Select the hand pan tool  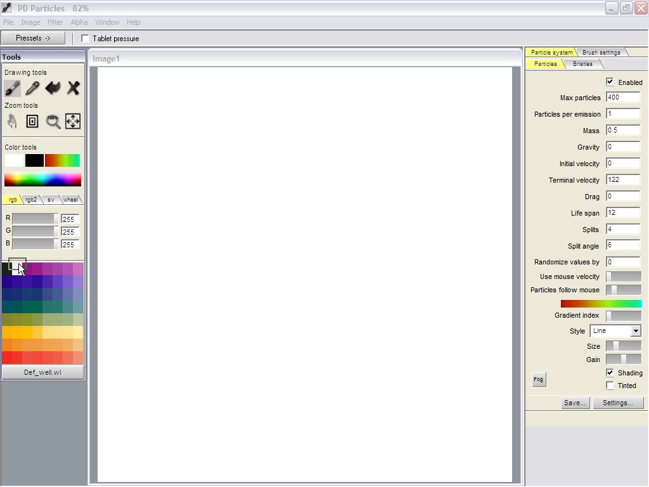(x=13, y=121)
